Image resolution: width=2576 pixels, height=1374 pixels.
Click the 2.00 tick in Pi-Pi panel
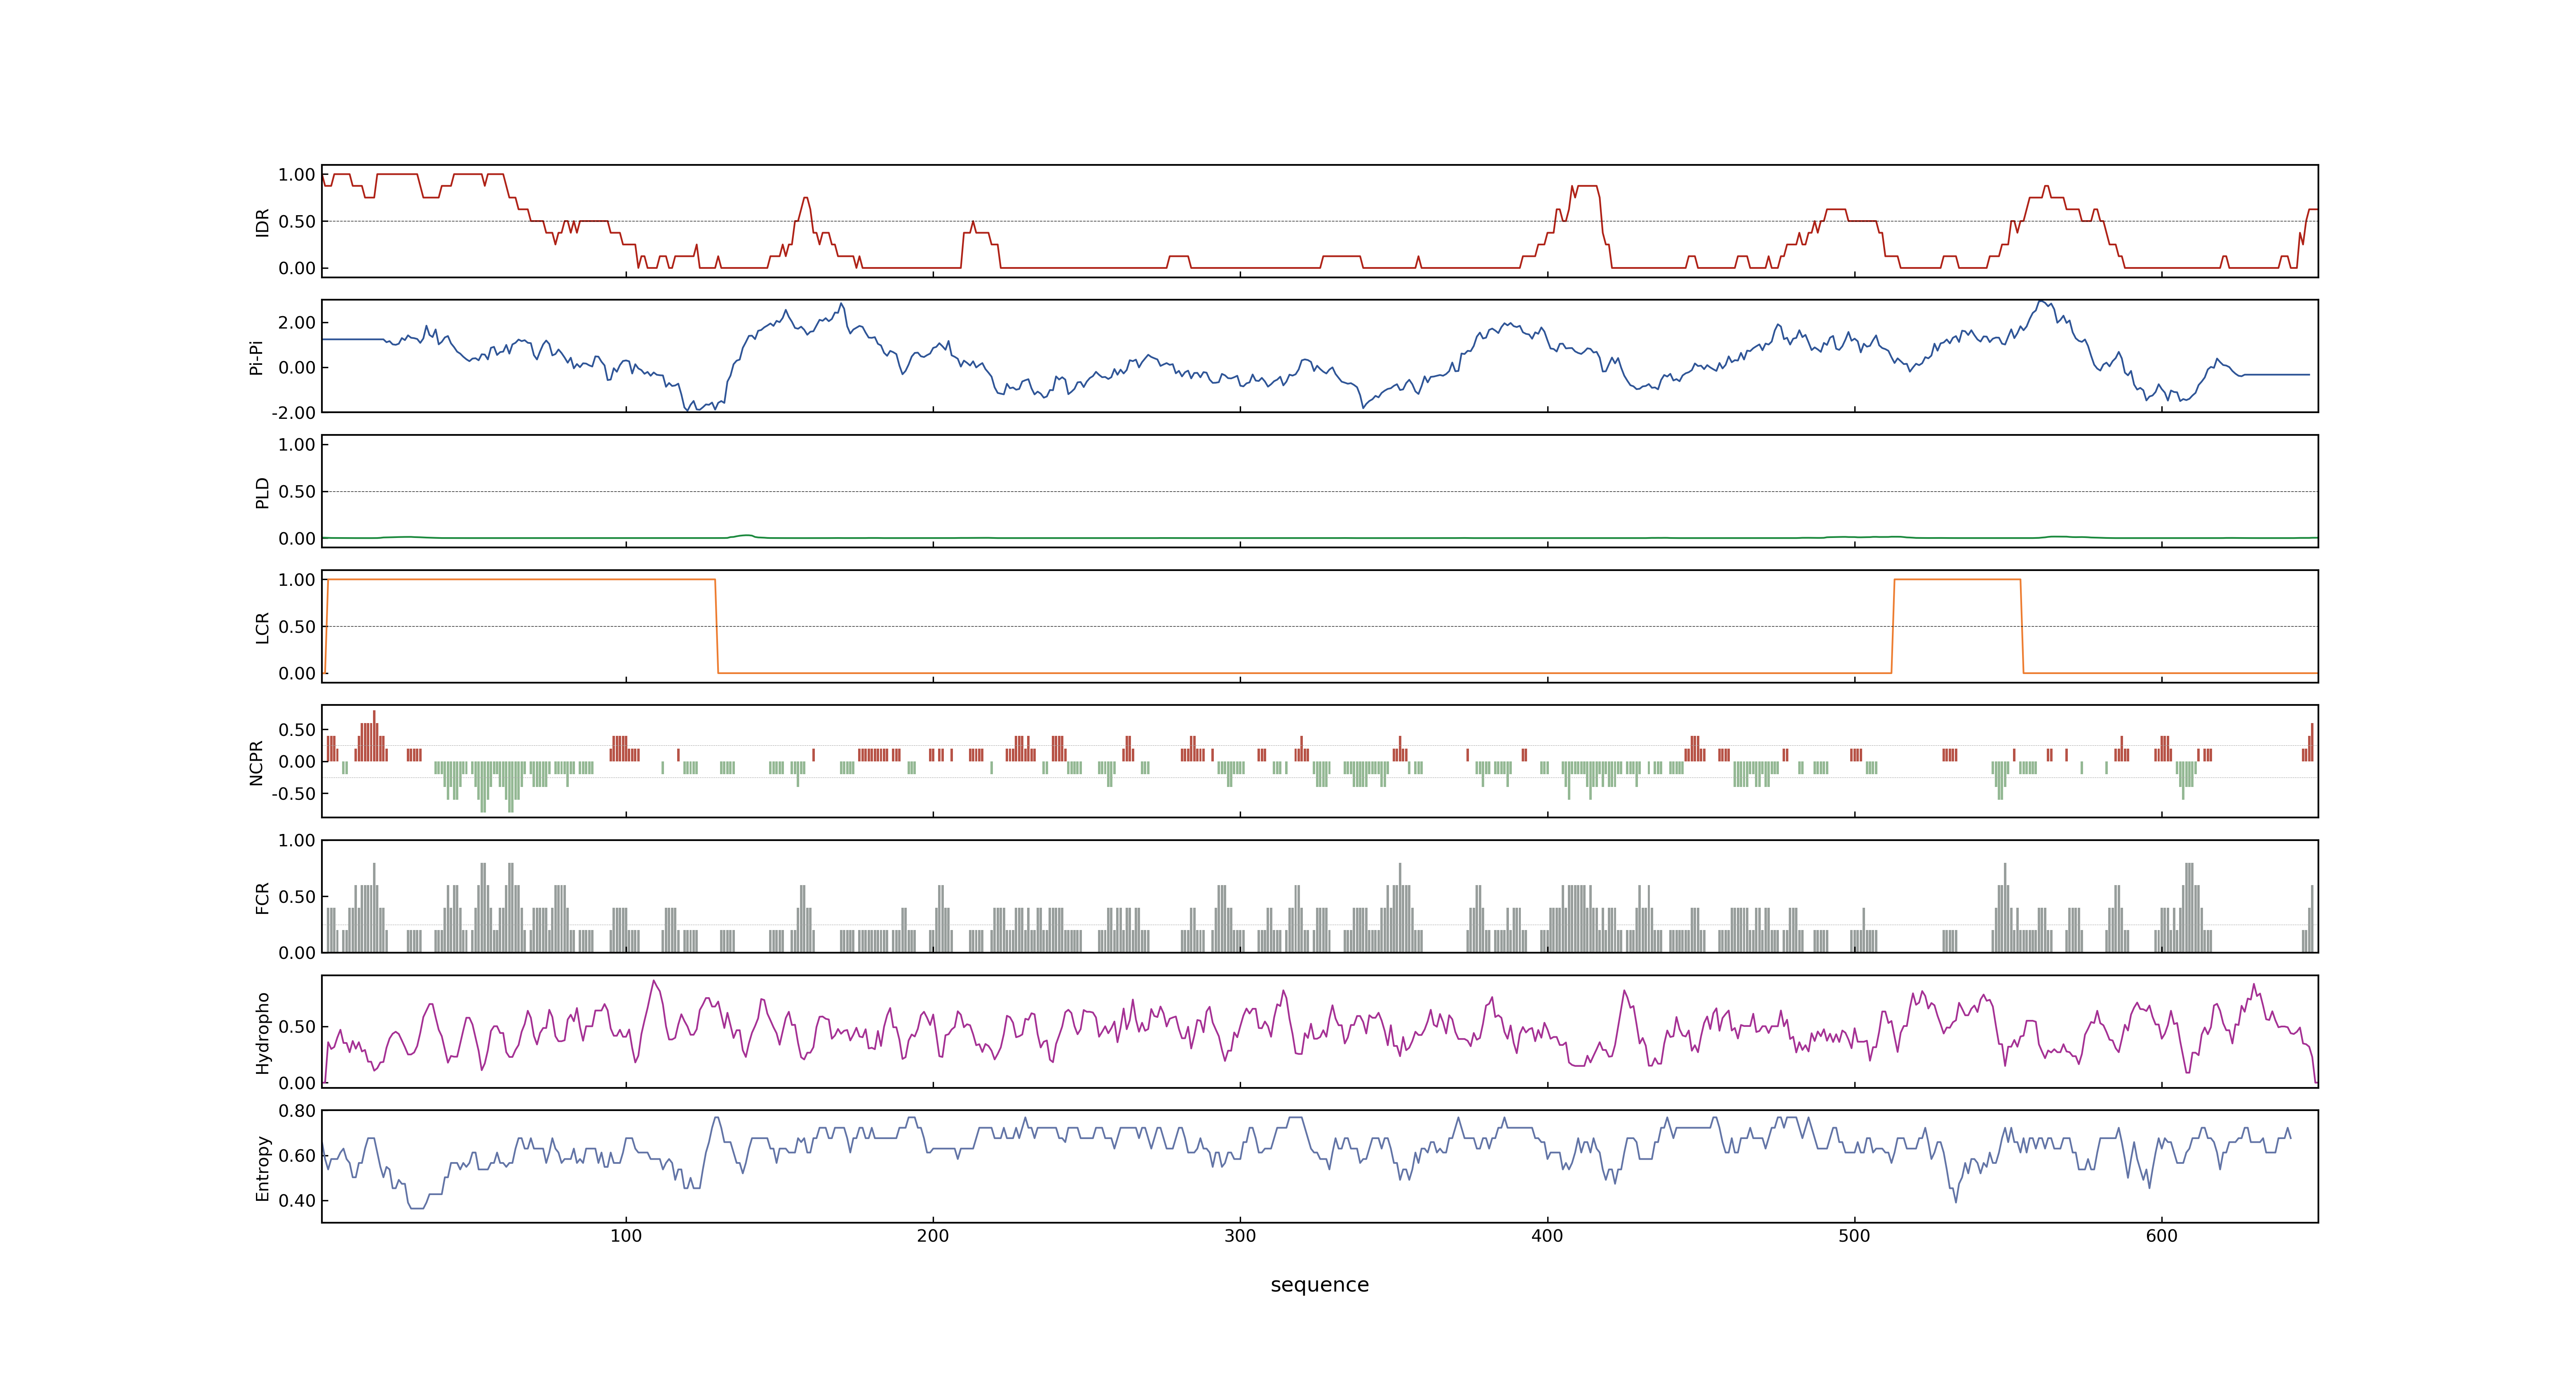pyautogui.click(x=297, y=323)
